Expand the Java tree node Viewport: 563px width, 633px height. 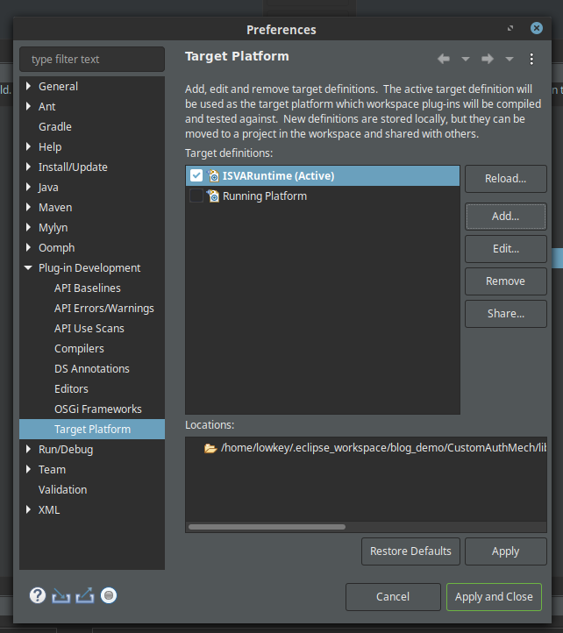click(x=28, y=187)
